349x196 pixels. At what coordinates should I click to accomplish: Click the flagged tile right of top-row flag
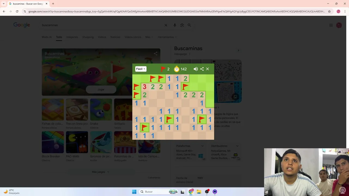click(161, 79)
